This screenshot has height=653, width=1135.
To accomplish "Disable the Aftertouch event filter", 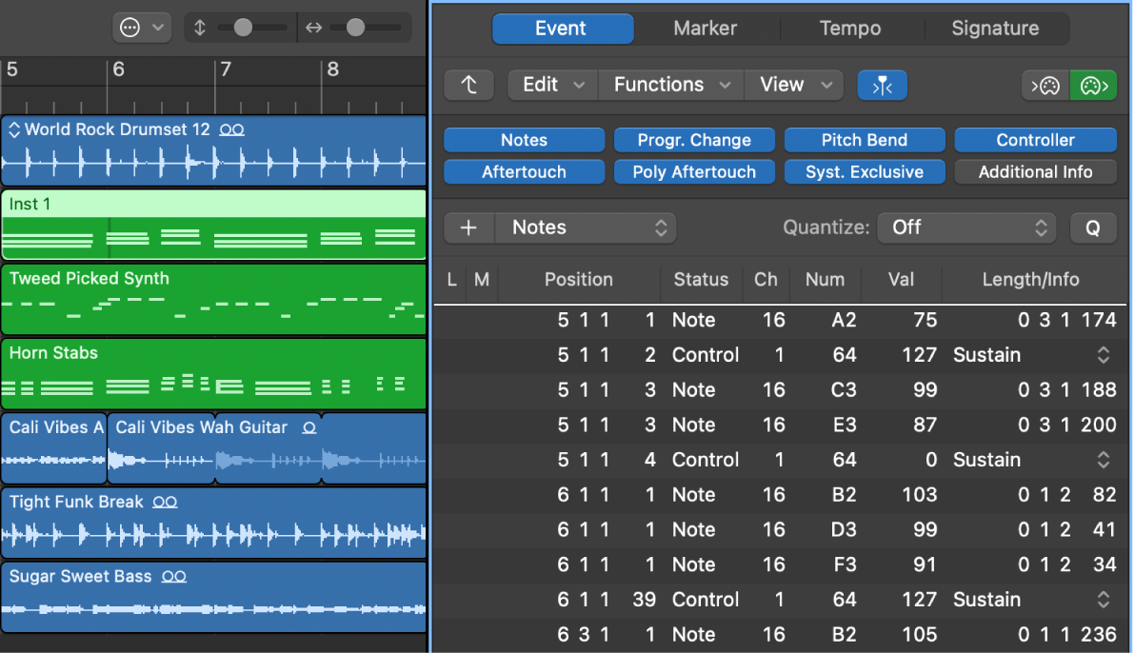I will tap(524, 171).
